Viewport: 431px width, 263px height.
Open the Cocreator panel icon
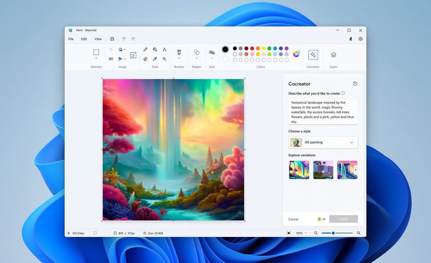click(x=313, y=55)
